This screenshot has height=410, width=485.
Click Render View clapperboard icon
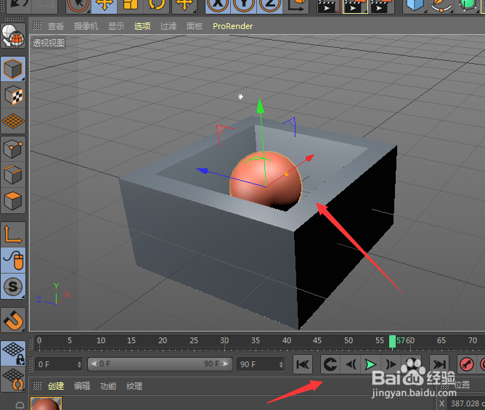pos(329,6)
